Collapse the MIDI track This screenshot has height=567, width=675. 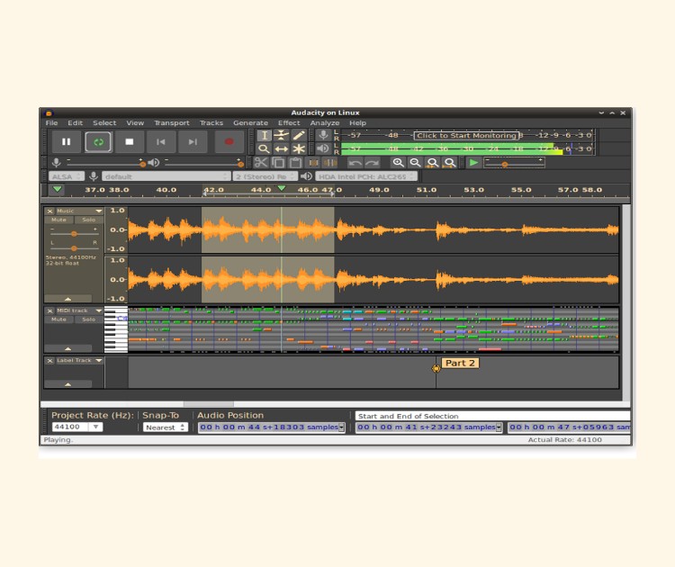click(x=68, y=348)
